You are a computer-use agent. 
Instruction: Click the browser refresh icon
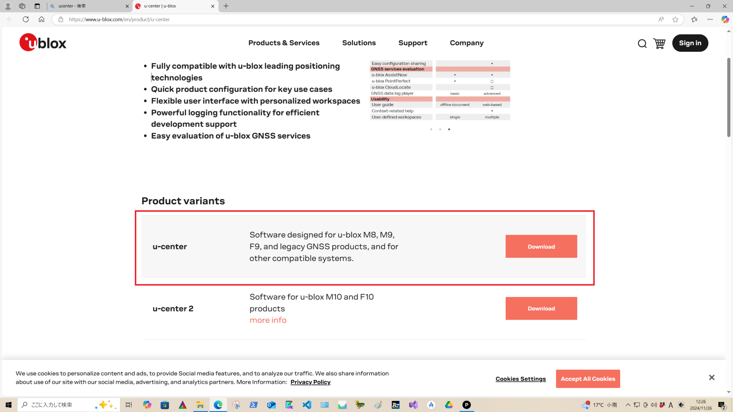pyautogui.click(x=26, y=19)
